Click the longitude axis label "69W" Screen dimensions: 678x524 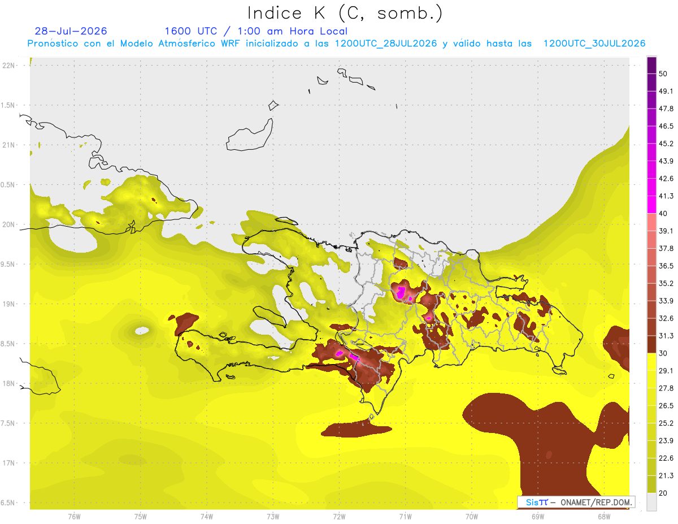(x=538, y=517)
